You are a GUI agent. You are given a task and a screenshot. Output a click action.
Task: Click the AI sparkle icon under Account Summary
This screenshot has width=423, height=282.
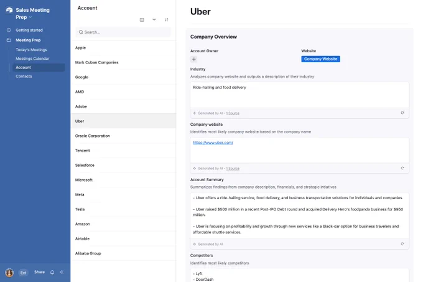pyautogui.click(x=195, y=244)
